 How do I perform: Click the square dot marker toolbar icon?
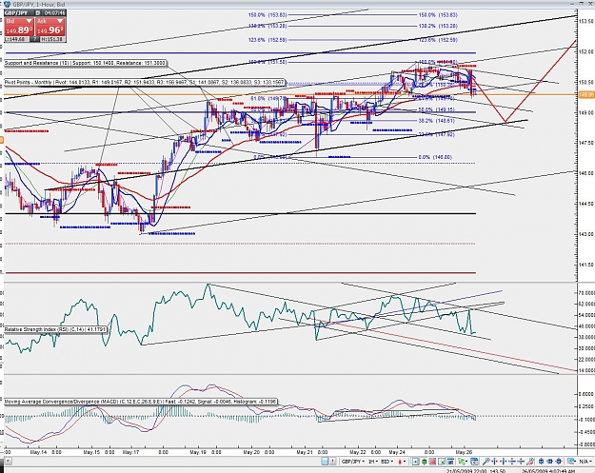point(415,462)
